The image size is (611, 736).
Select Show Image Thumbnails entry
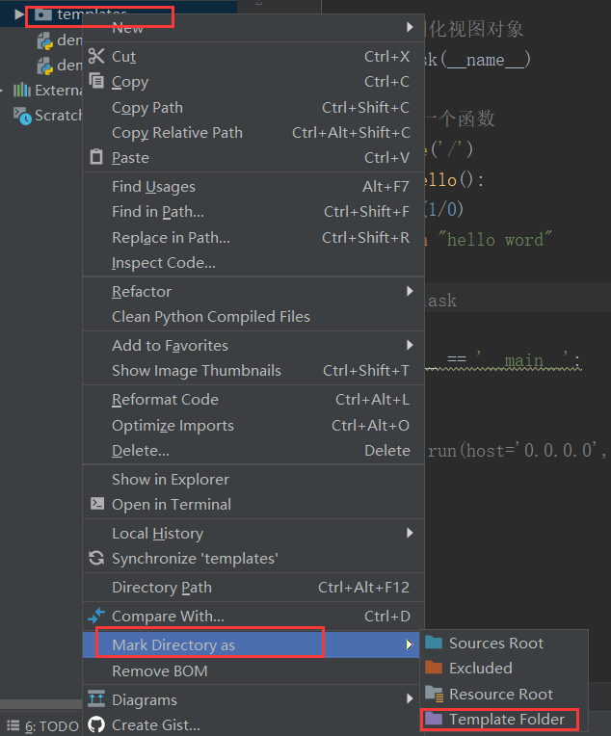(253, 370)
